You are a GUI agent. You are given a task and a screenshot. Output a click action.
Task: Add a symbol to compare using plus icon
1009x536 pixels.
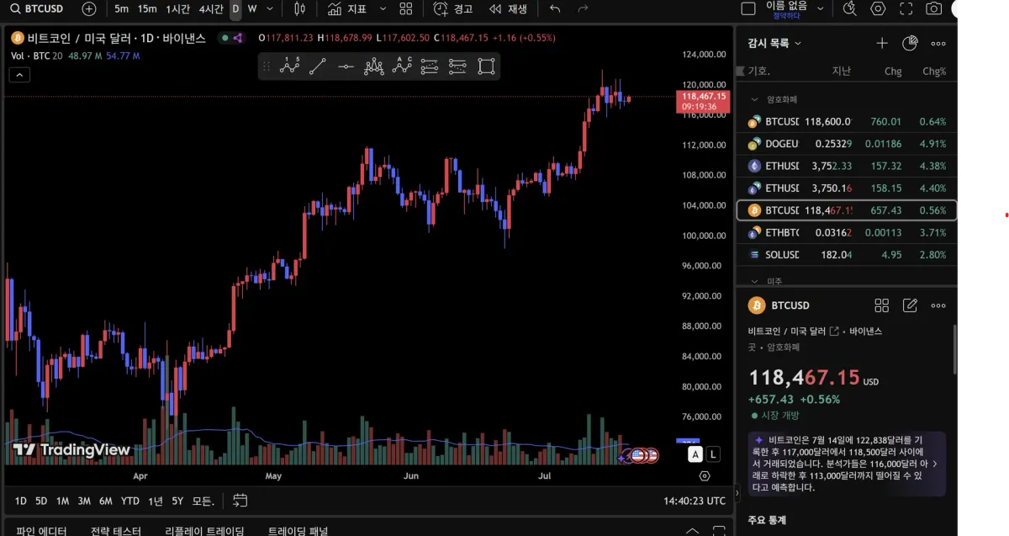pyautogui.click(x=89, y=8)
